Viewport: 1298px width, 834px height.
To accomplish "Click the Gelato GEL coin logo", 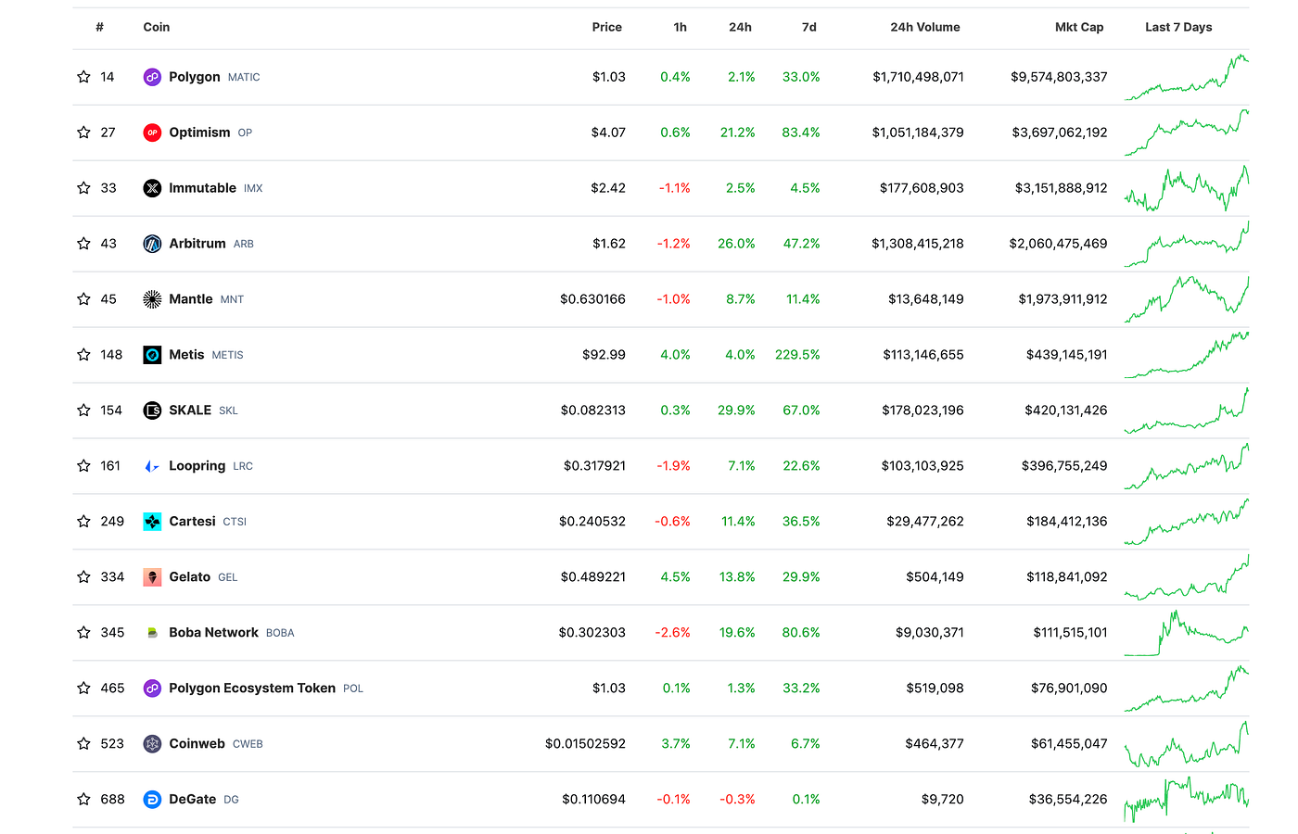I will (152, 577).
